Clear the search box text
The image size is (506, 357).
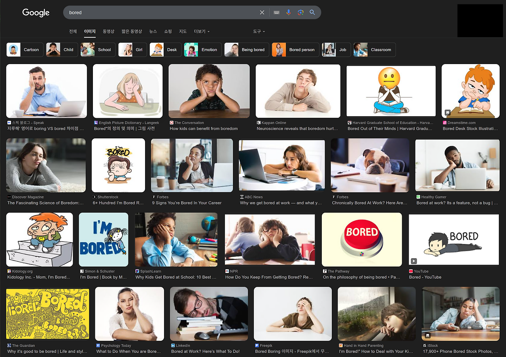coord(262,13)
